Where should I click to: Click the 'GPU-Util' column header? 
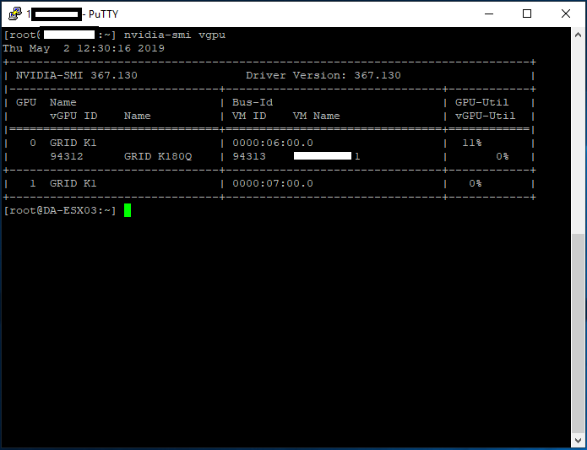click(x=481, y=102)
